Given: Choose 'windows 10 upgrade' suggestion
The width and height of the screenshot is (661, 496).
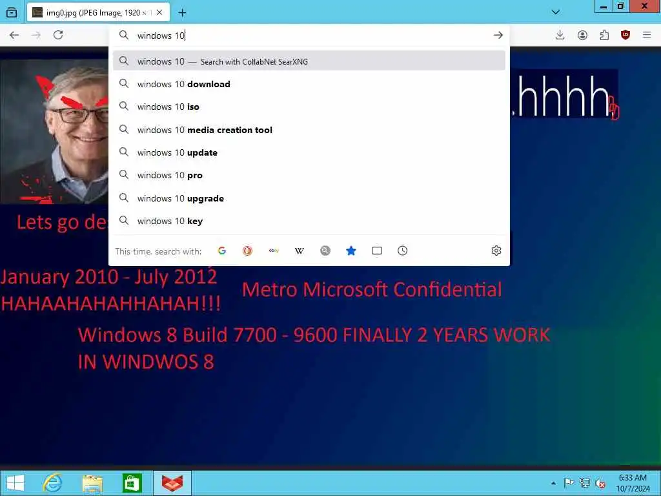Looking at the screenshot, I should pyautogui.click(x=309, y=198).
